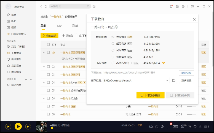Image resolution: width=214 pixels, height=133 pixels.
Task: Switch to mini mode icon in title bar
Action: click(x=192, y=6)
